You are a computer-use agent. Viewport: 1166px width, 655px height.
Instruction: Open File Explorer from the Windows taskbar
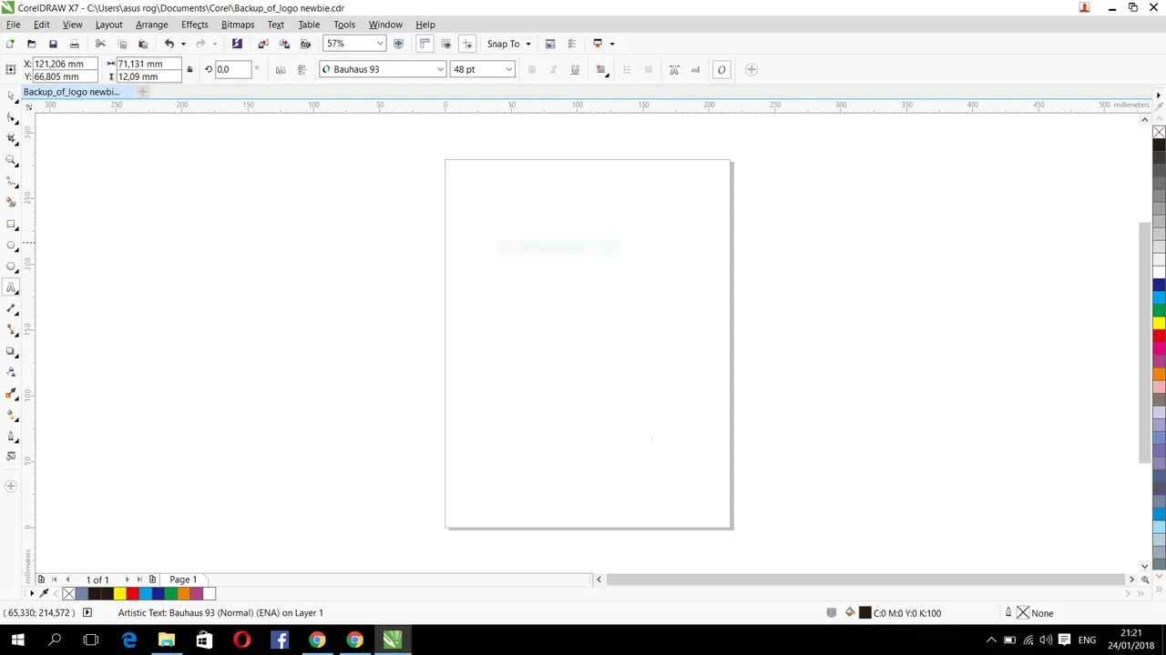pos(166,640)
